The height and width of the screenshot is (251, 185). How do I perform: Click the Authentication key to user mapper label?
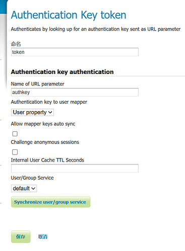pos(49,102)
